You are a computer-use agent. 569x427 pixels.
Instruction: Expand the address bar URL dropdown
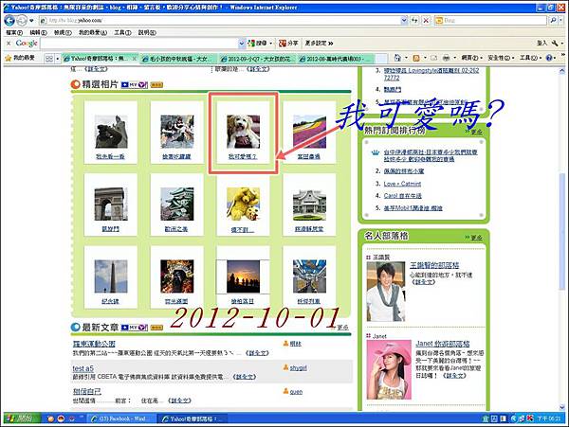tap(404, 20)
